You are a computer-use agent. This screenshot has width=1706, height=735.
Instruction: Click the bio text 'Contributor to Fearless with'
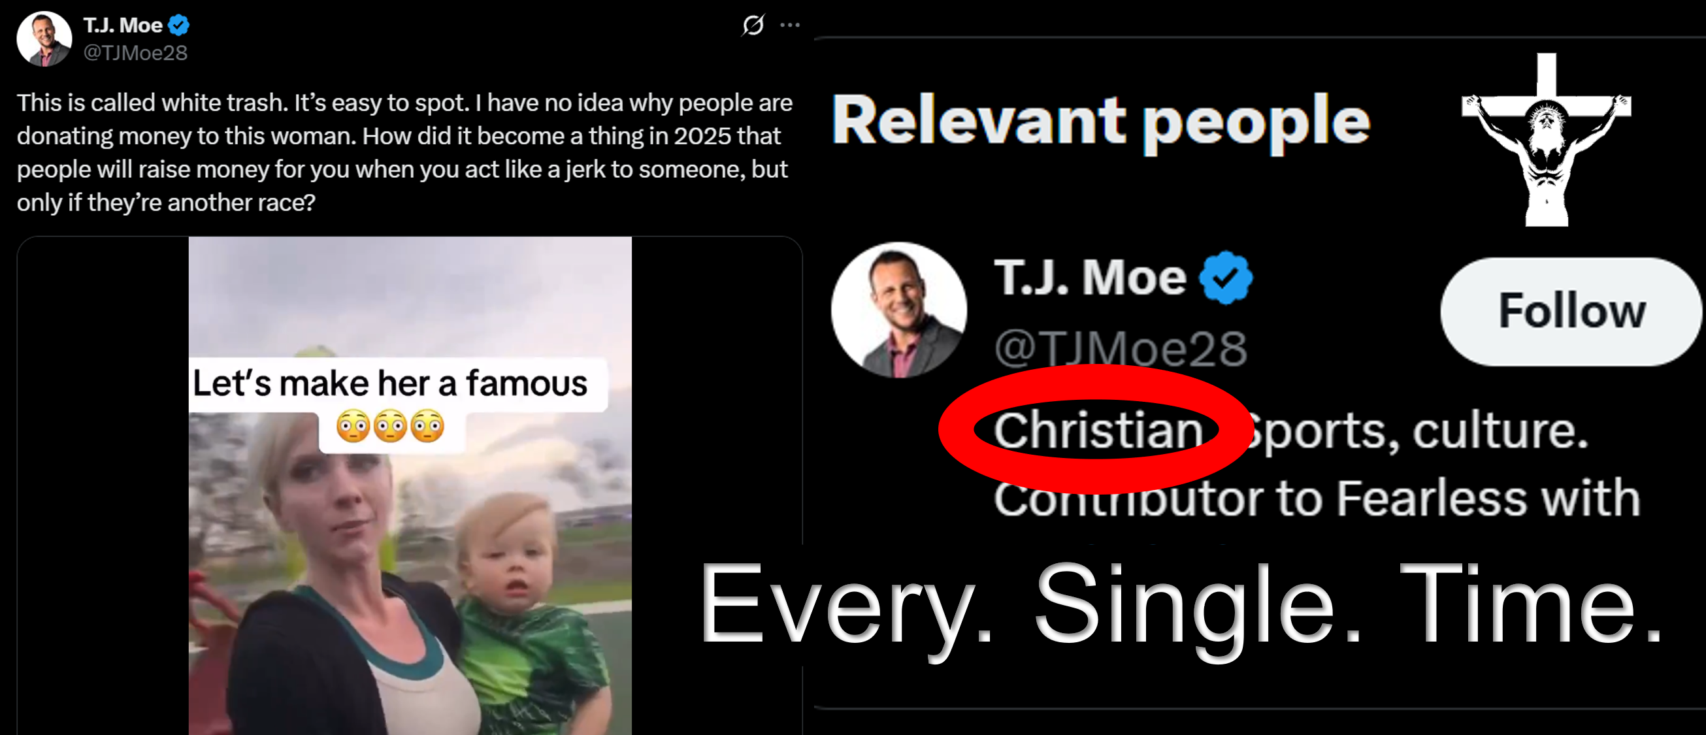click(x=1317, y=498)
